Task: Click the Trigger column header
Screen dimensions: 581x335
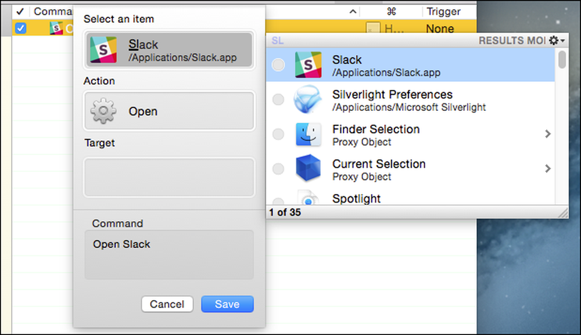Action: 443,11
